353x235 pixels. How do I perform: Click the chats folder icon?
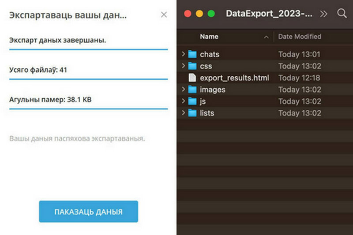tap(192, 55)
